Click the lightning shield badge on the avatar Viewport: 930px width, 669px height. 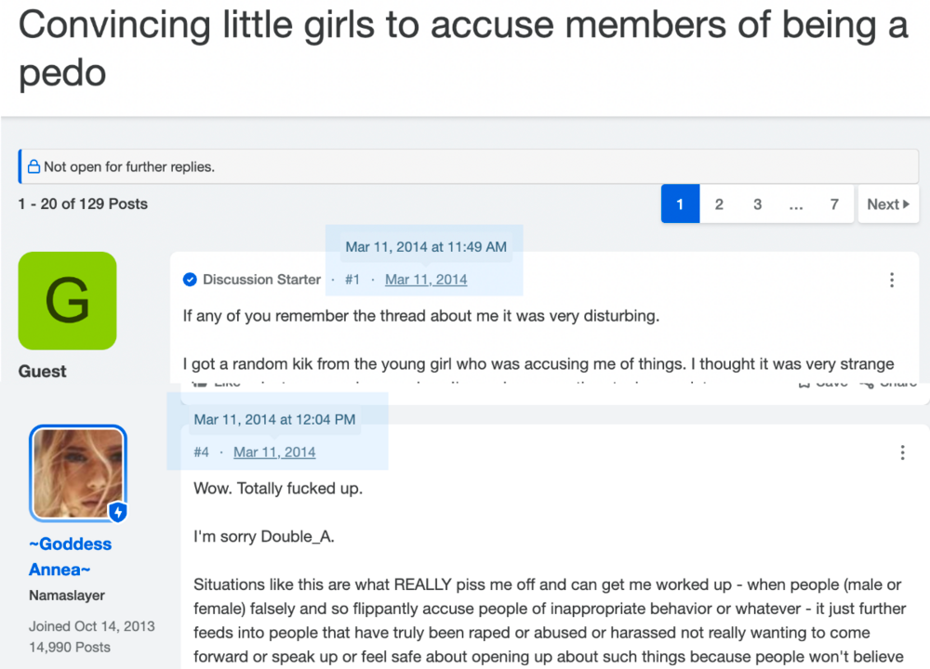[118, 511]
